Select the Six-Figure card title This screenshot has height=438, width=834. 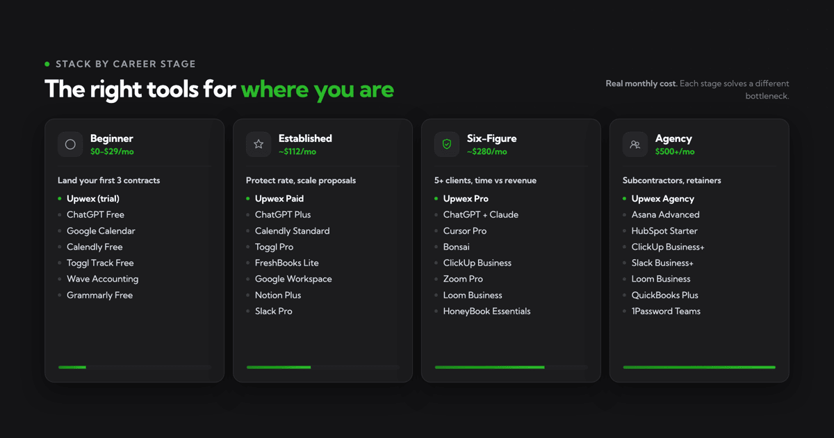click(x=491, y=138)
